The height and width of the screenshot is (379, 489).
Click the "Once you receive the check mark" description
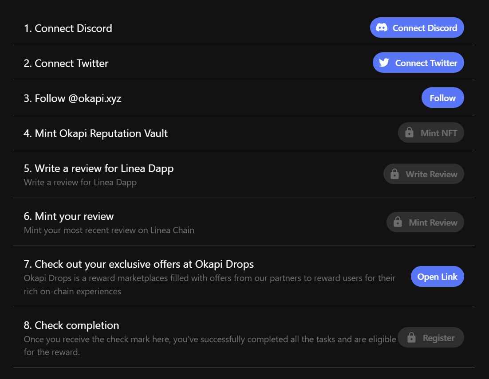(210, 346)
